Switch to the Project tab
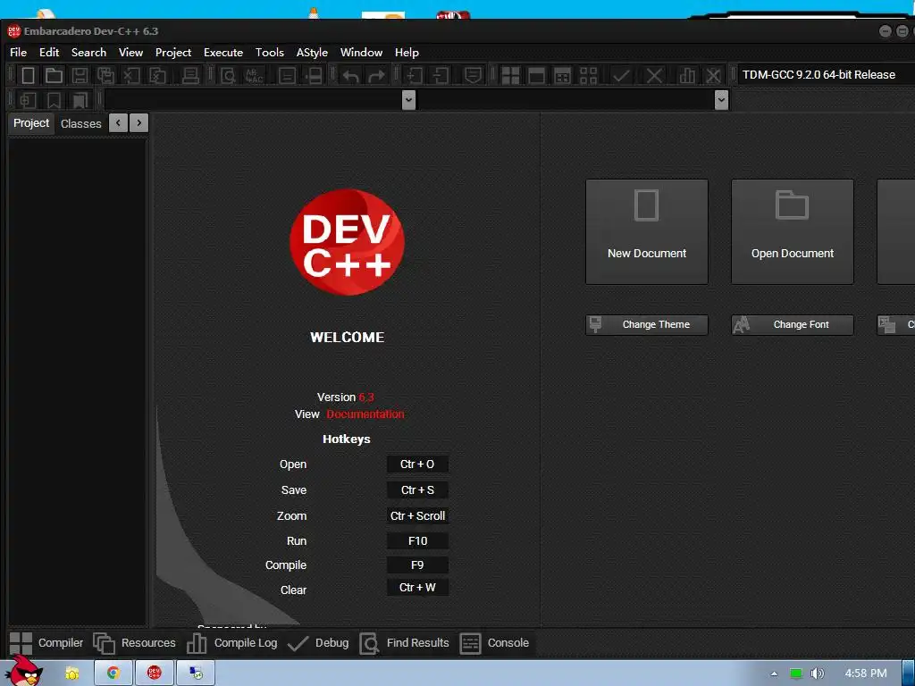This screenshot has width=915, height=686. (x=31, y=123)
